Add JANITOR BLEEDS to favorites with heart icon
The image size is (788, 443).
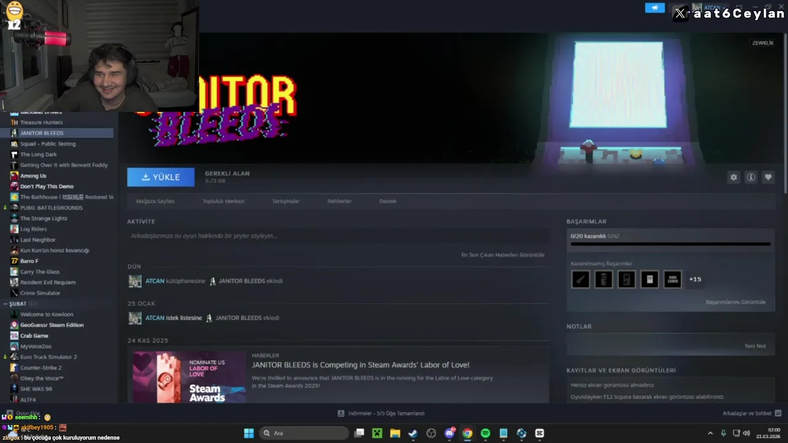(768, 177)
